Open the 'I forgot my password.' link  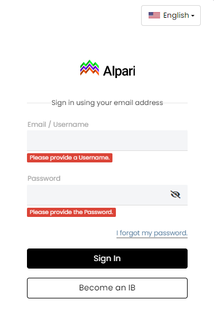152,233
